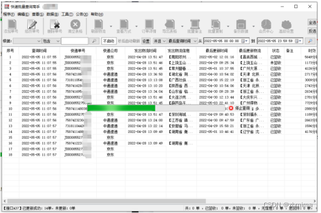Click the 备份数据 toolbar icon
This screenshot has width=321, height=213.
tap(241, 25)
